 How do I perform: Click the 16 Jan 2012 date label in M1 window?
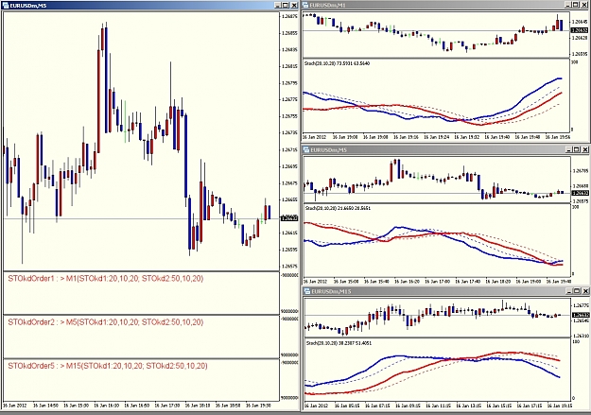(x=314, y=137)
